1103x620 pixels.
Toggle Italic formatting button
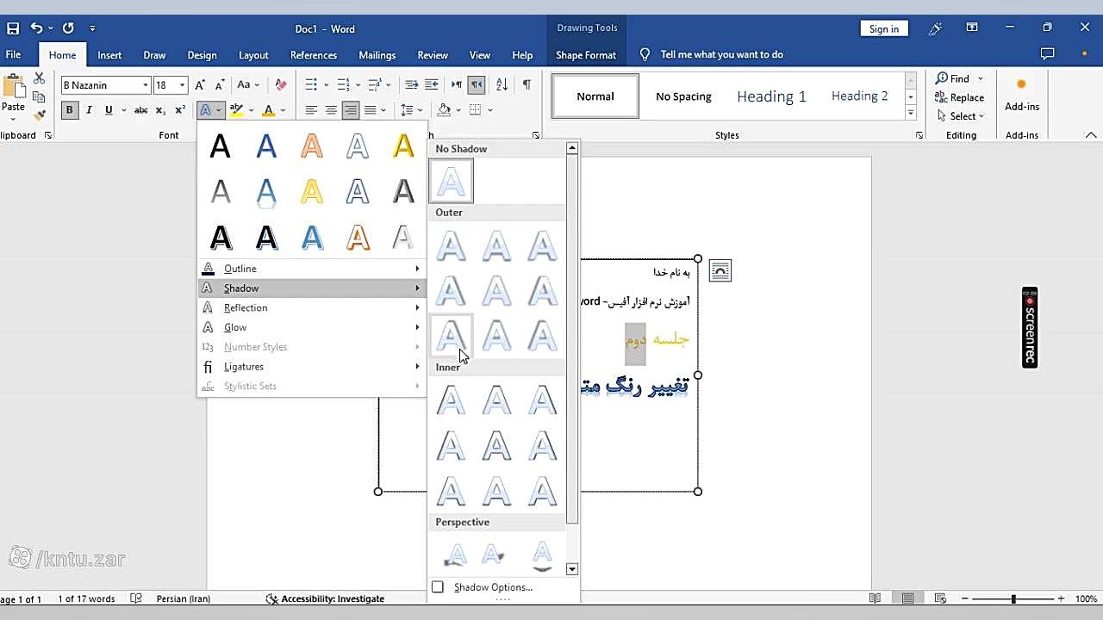(x=89, y=110)
